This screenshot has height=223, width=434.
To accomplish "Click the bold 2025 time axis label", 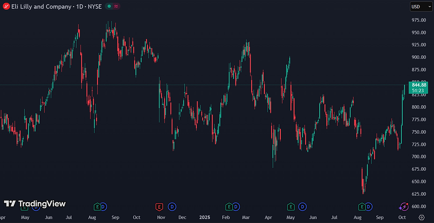I will point(204,217).
